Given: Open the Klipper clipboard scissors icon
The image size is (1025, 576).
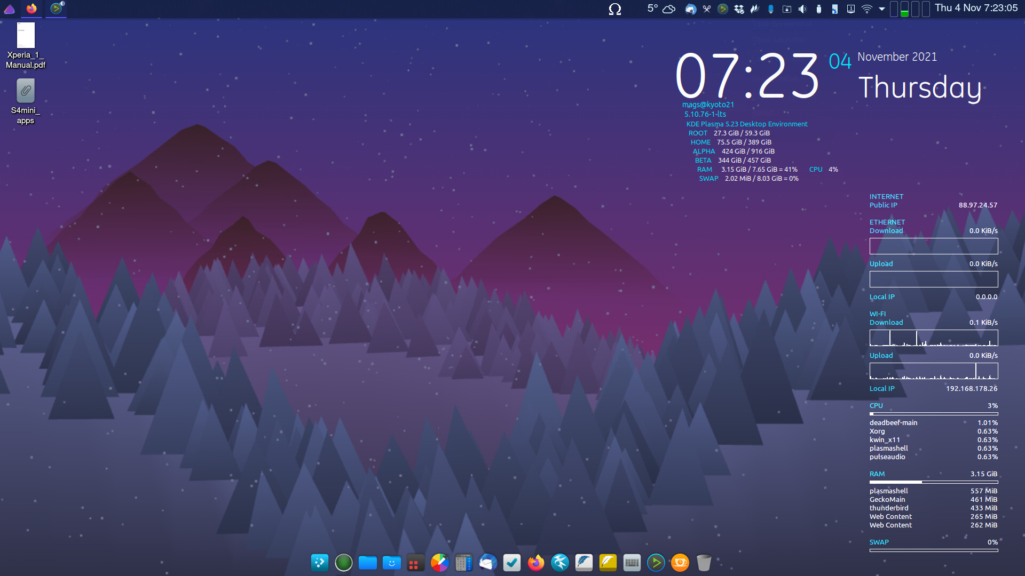Looking at the screenshot, I should point(706,9).
